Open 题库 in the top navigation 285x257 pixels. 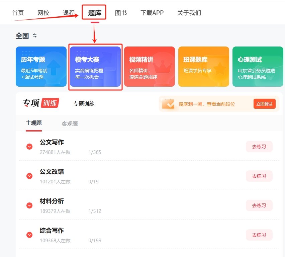pos(94,13)
